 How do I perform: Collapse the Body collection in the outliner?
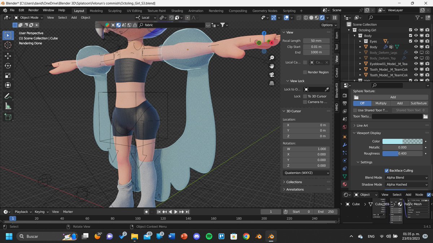(354, 36)
